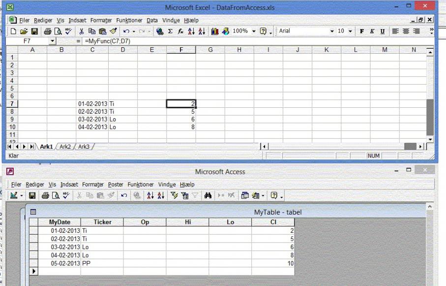Select Format Painter brush in Excel
The width and height of the screenshot is (446, 286).
click(x=113, y=32)
